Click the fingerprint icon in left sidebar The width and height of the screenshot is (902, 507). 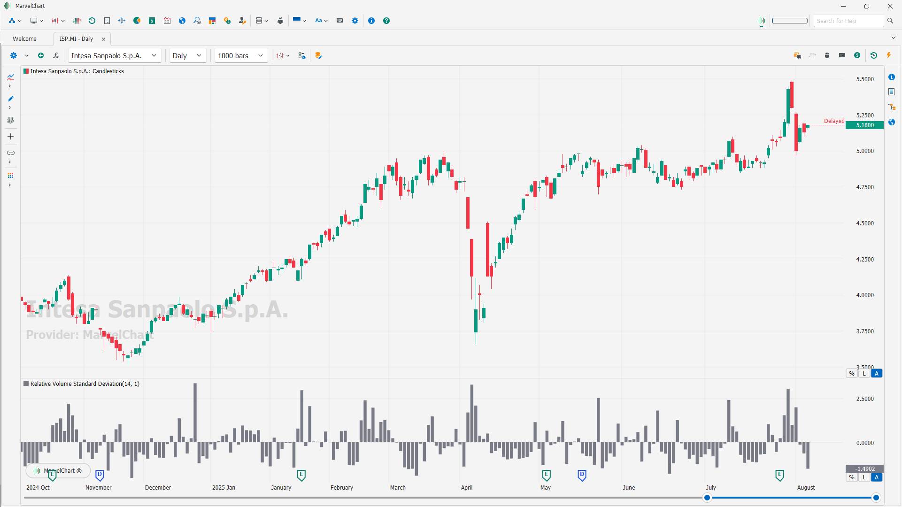[10, 120]
